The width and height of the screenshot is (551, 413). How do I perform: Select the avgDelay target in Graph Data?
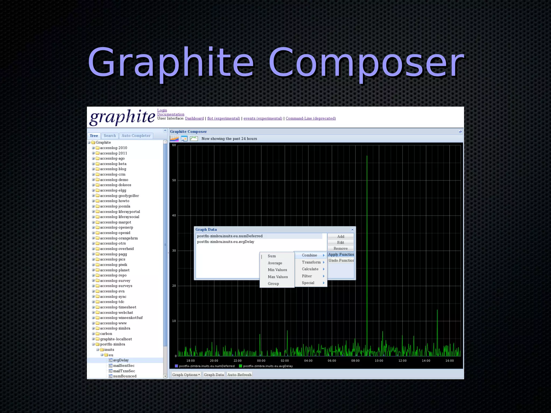click(259, 242)
